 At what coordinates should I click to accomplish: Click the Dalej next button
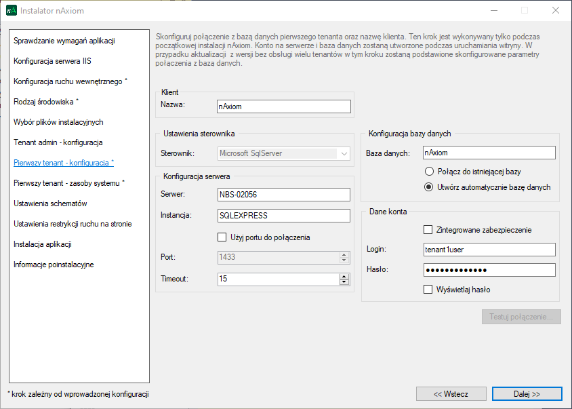[x=527, y=394]
